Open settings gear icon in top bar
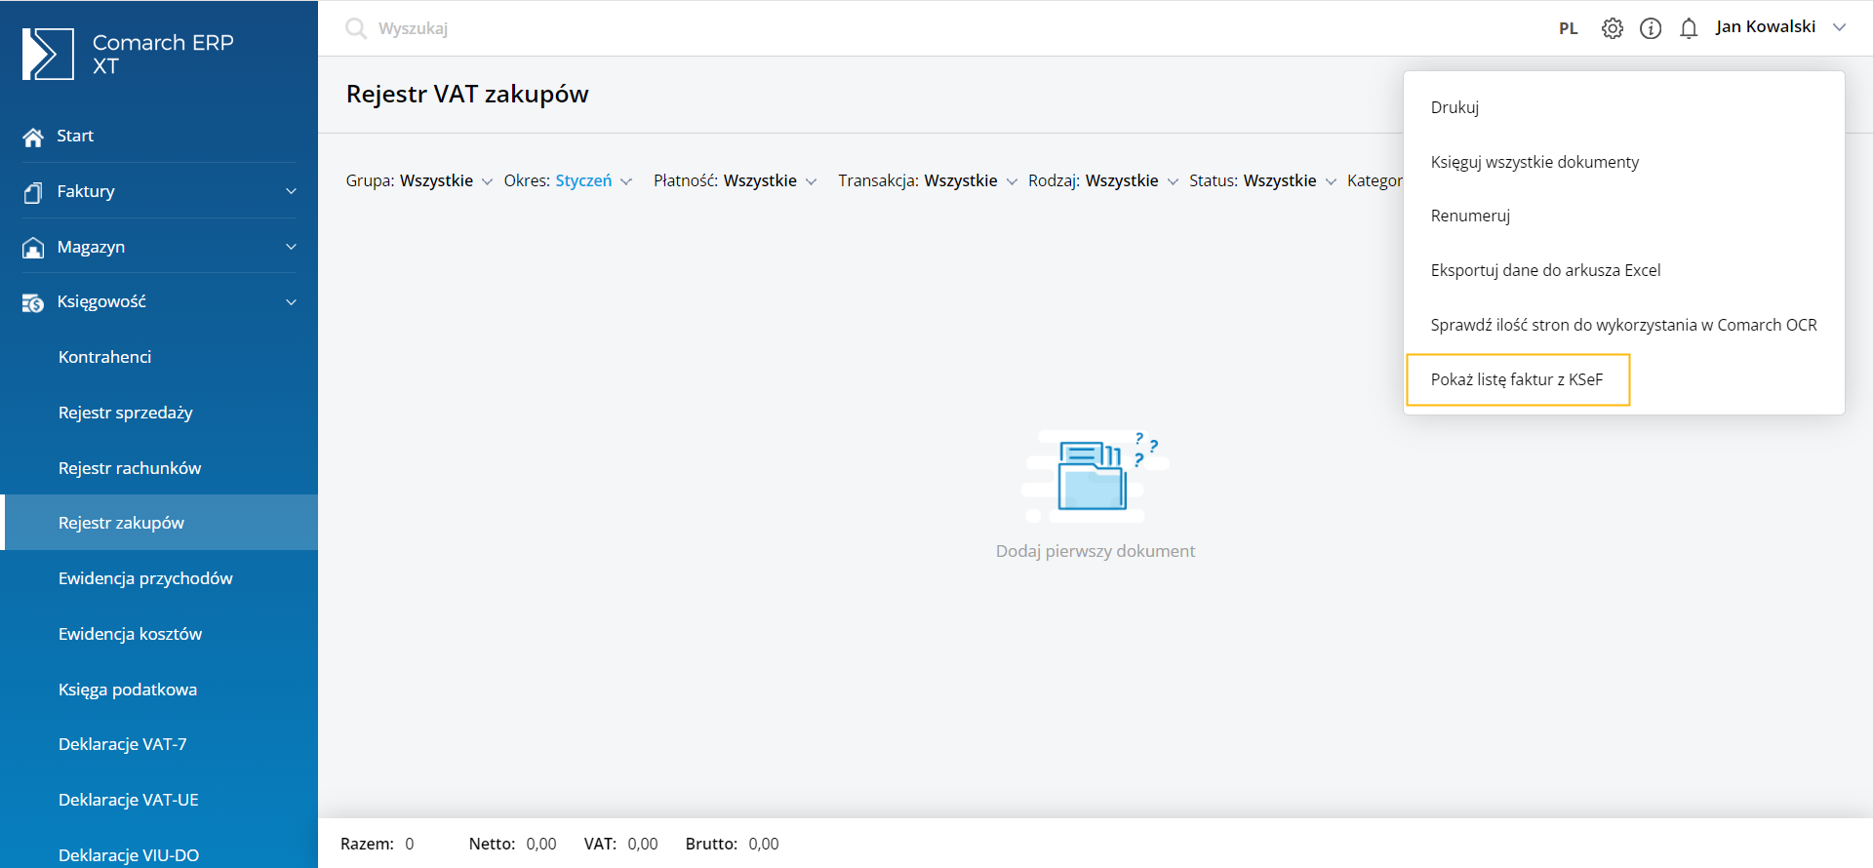This screenshot has width=1873, height=868. (x=1613, y=28)
